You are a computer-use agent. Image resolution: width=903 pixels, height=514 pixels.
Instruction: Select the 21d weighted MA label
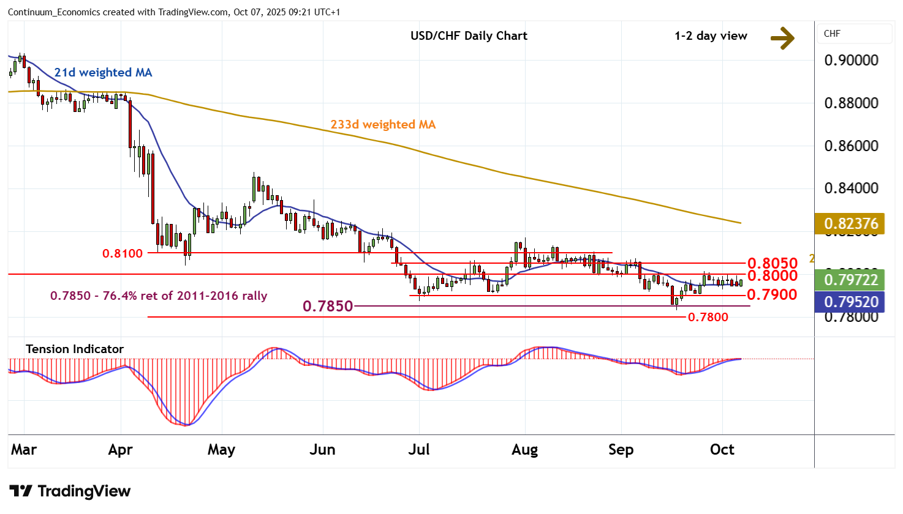(x=103, y=72)
